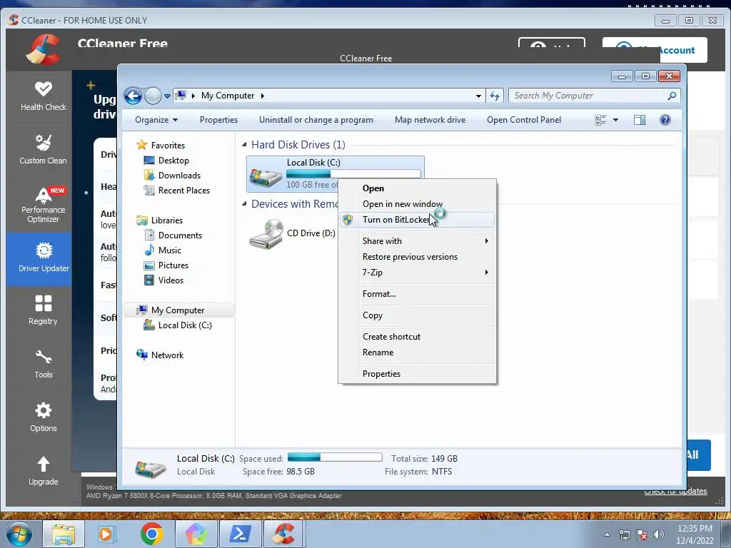This screenshot has height=548, width=731.
Task: Open Videos library
Action: (x=171, y=280)
